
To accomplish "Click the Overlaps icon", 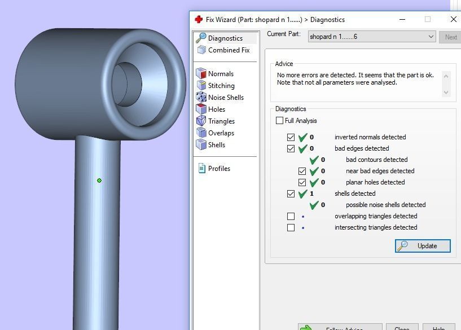I will [201, 133].
